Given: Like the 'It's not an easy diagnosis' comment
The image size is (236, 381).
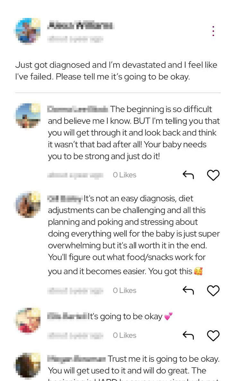Looking at the screenshot, I should 213,290.
